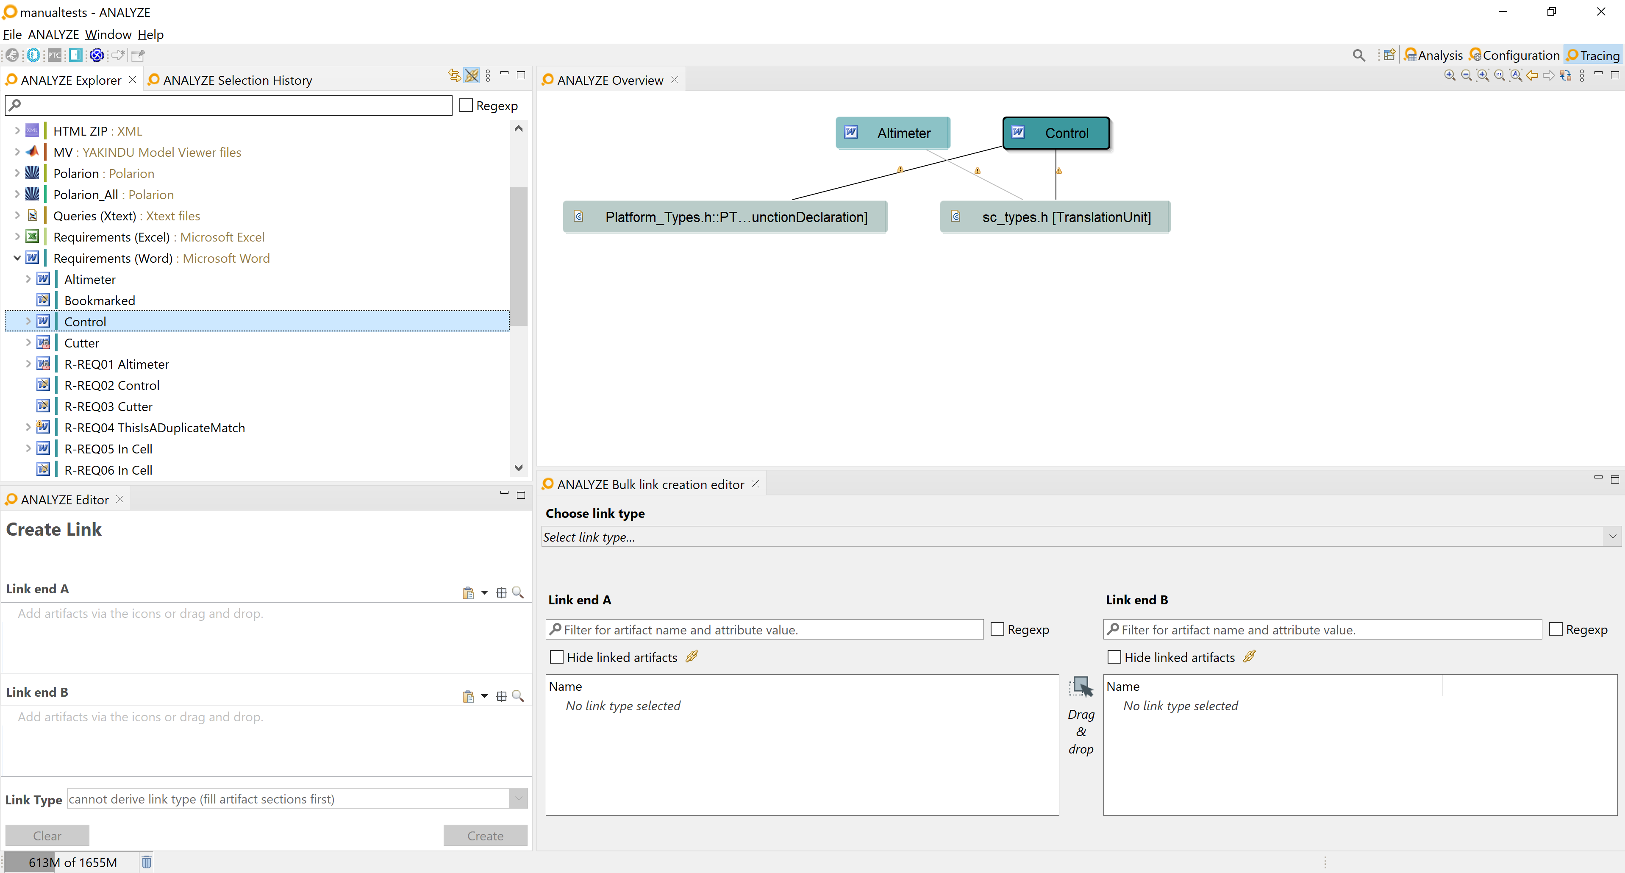This screenshot has height=873, width=1625.
Task: Click the grid icon for Link end A
Action: pyautogui.click(x=502, y=593)
